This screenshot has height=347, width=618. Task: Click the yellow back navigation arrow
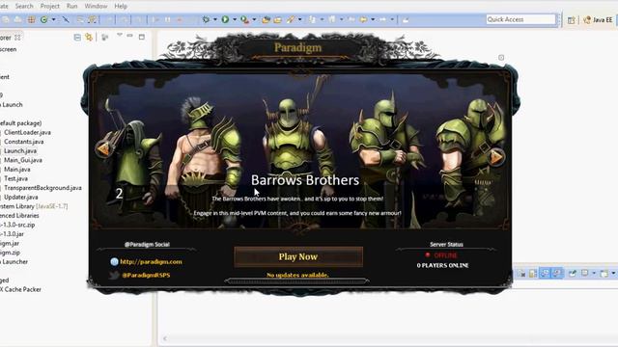pos(363,19)
